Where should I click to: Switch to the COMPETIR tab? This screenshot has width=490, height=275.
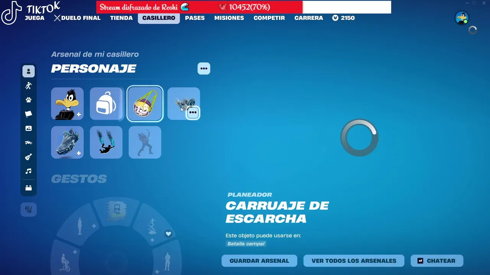[269, 18]
